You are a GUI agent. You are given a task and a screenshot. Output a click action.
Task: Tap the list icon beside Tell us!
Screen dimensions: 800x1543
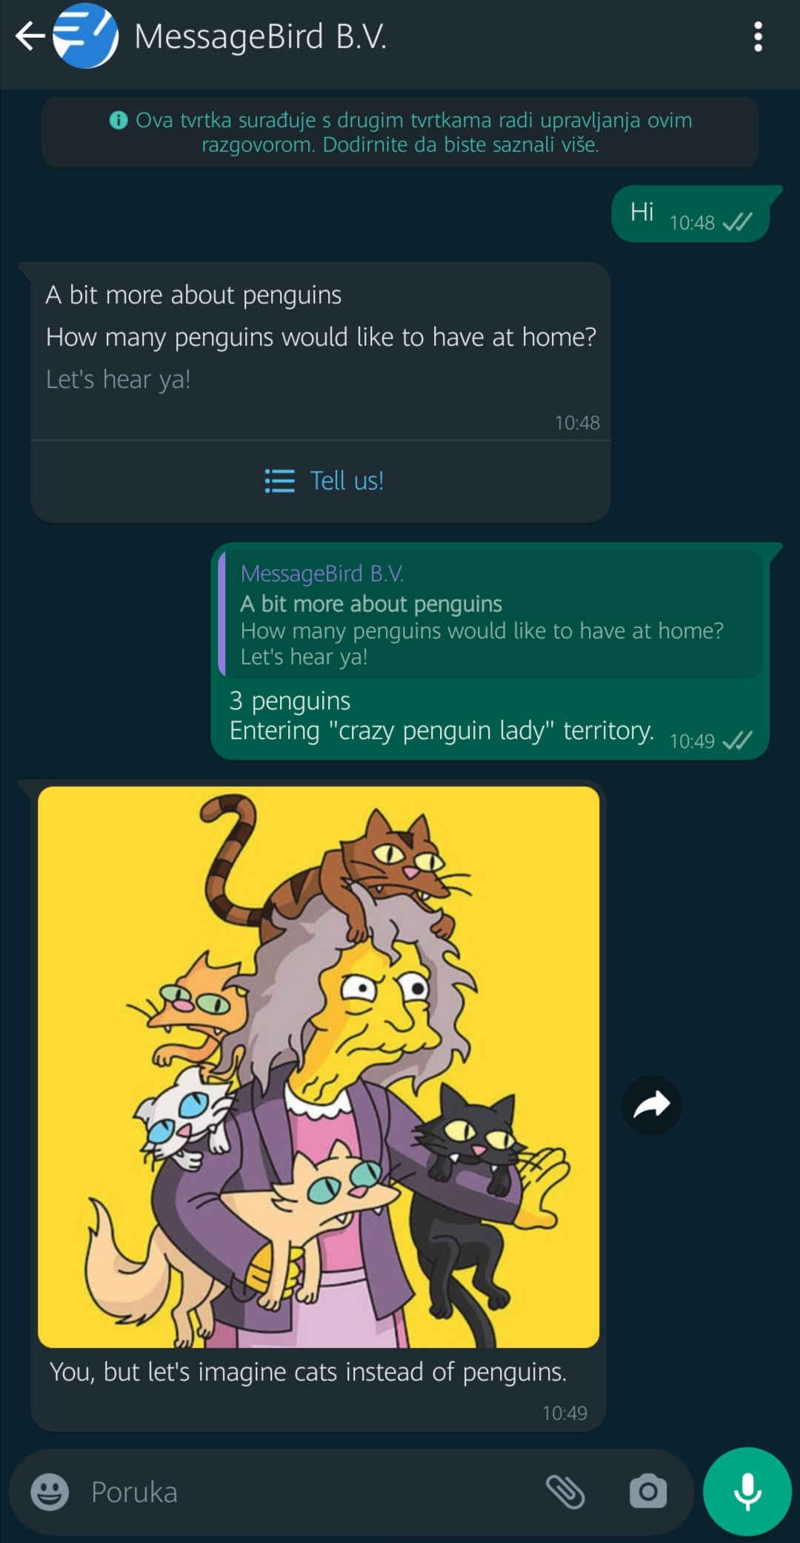(x=280, y=481)
